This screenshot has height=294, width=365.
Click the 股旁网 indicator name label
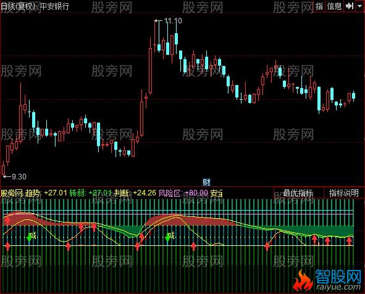[x=12, y=193]
